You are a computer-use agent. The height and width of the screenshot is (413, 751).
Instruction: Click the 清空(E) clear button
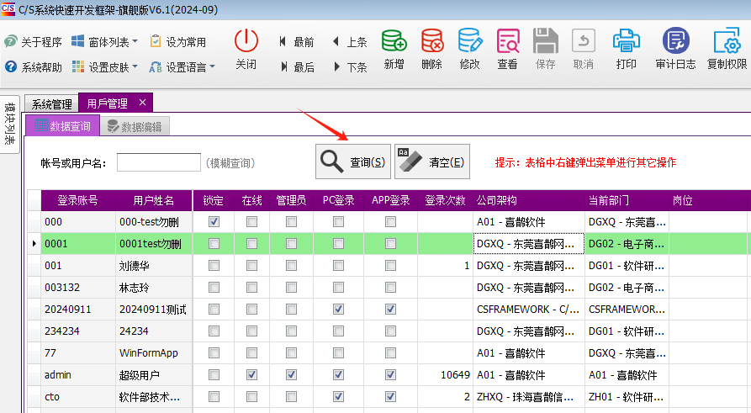tap(432, 161)
